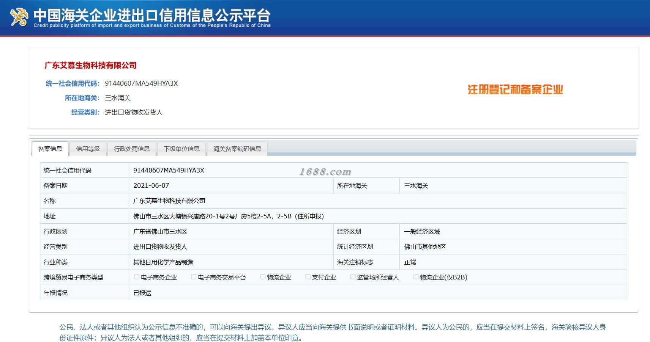The width and height of the screenshot is (650, 342).
Task: Select credit code 91440607MA549HYA3X in header card
Action: [141, 83]
